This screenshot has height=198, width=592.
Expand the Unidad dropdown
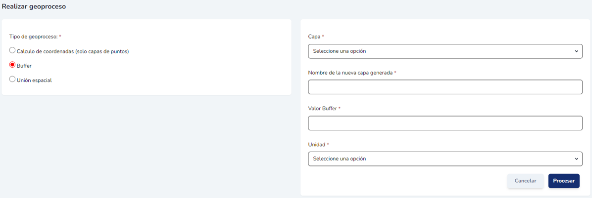(x=444, y=158)
